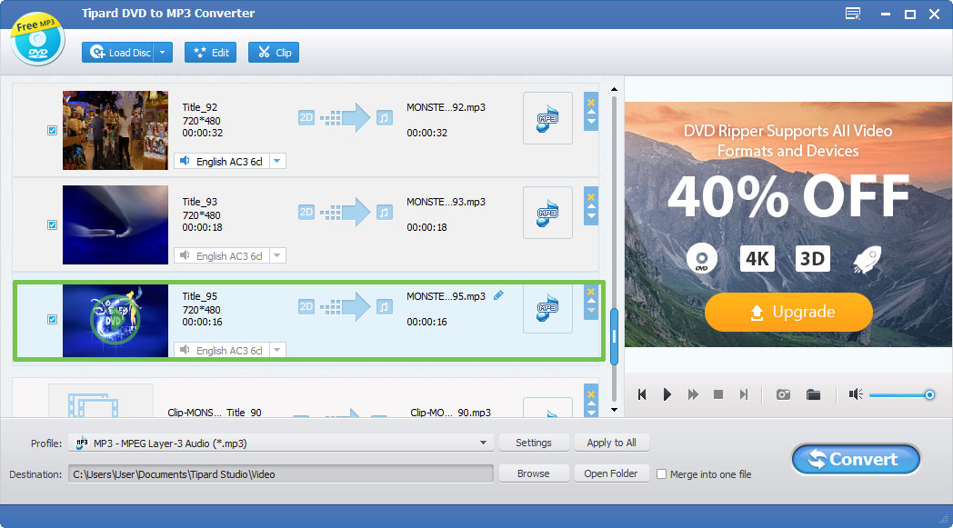Open MP3 format selector for Title_92
The image size is (953, 528).
click(x=547, y=118)
